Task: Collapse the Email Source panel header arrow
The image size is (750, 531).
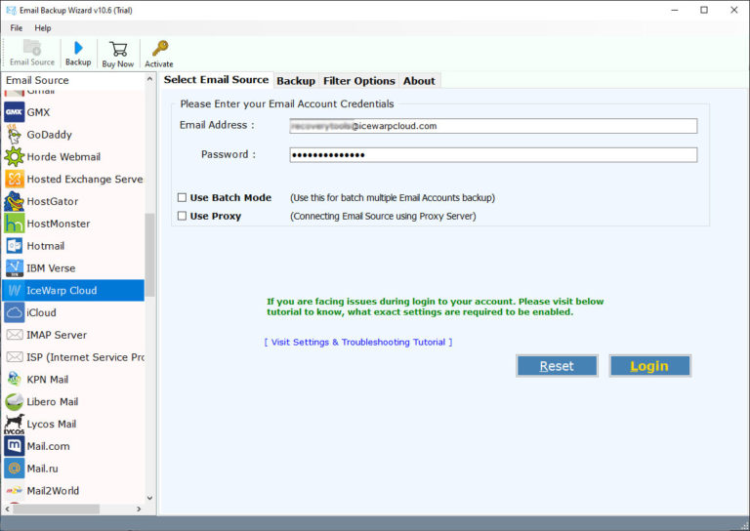Action: pos(149,79)
